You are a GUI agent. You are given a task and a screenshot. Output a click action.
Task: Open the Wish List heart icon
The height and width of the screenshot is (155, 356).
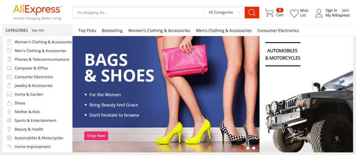point(294,13)
